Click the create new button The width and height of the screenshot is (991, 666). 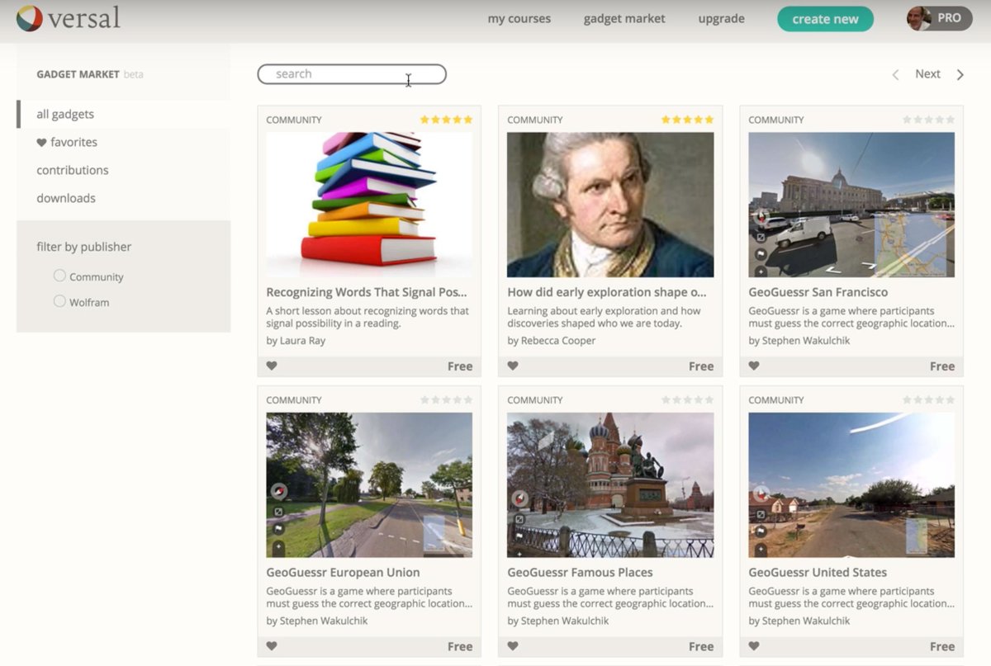pos(825,19)
